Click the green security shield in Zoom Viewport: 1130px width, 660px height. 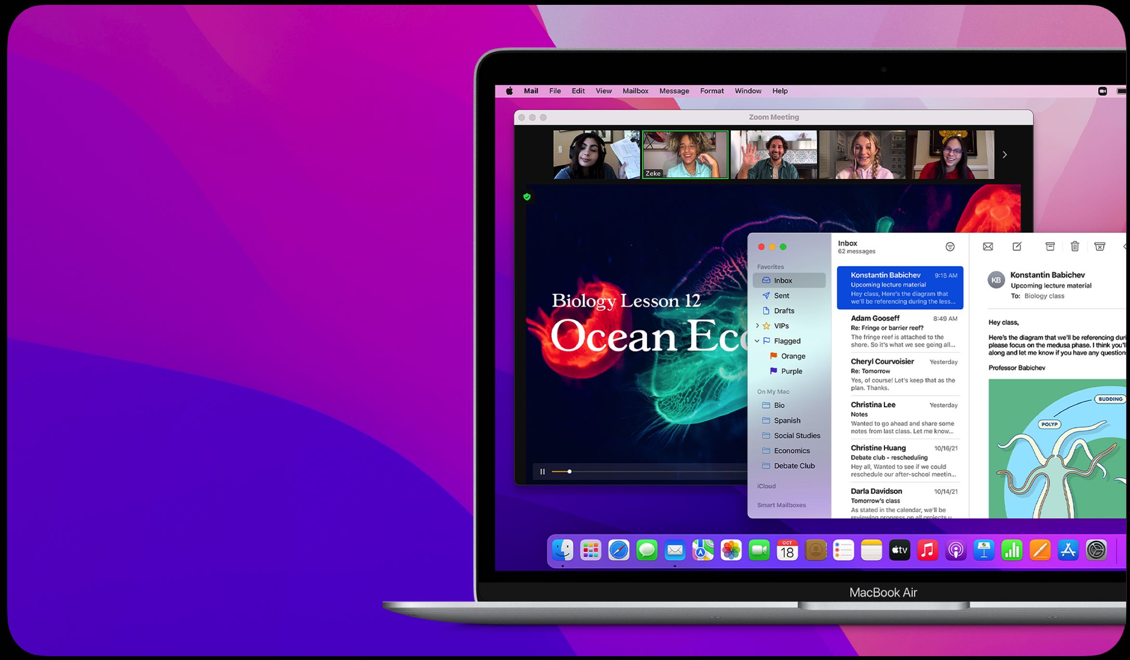point(527,197)
